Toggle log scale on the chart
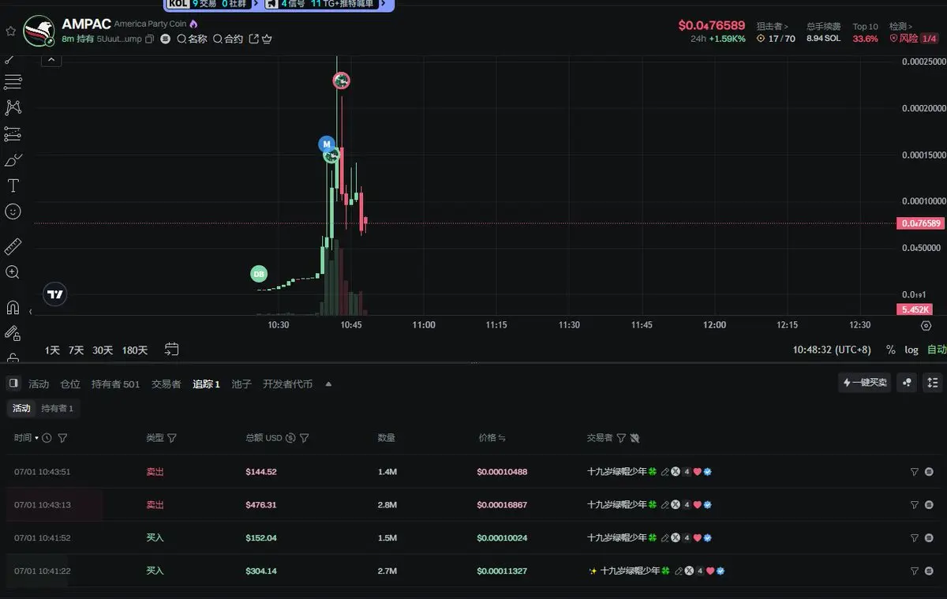The image size is (947, 599). coord(911,349)
